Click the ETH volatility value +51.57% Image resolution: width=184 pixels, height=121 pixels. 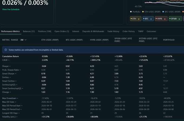[x=45, y=117]
